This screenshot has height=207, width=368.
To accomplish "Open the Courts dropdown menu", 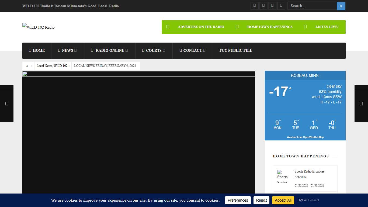I will click(154, 50).
